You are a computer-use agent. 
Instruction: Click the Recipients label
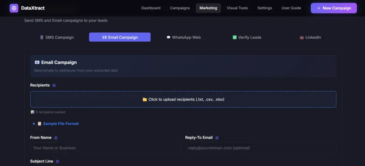pyautogui.click(x=40, y=85)
